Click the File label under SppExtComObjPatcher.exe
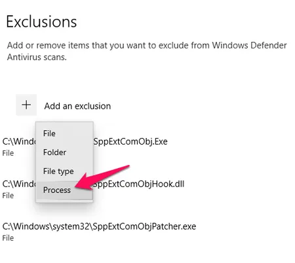The height and width of the screenshot is (263, 295). (x=8, y=238)
